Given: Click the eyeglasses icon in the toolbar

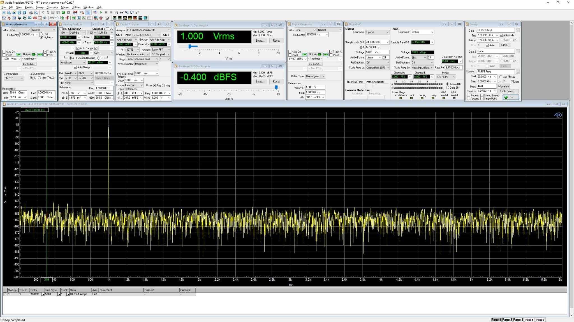Looking at the screenshot, I should pos(122,12).
